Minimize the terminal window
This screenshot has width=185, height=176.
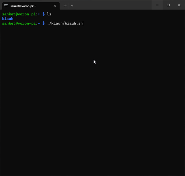coord(157,5)
